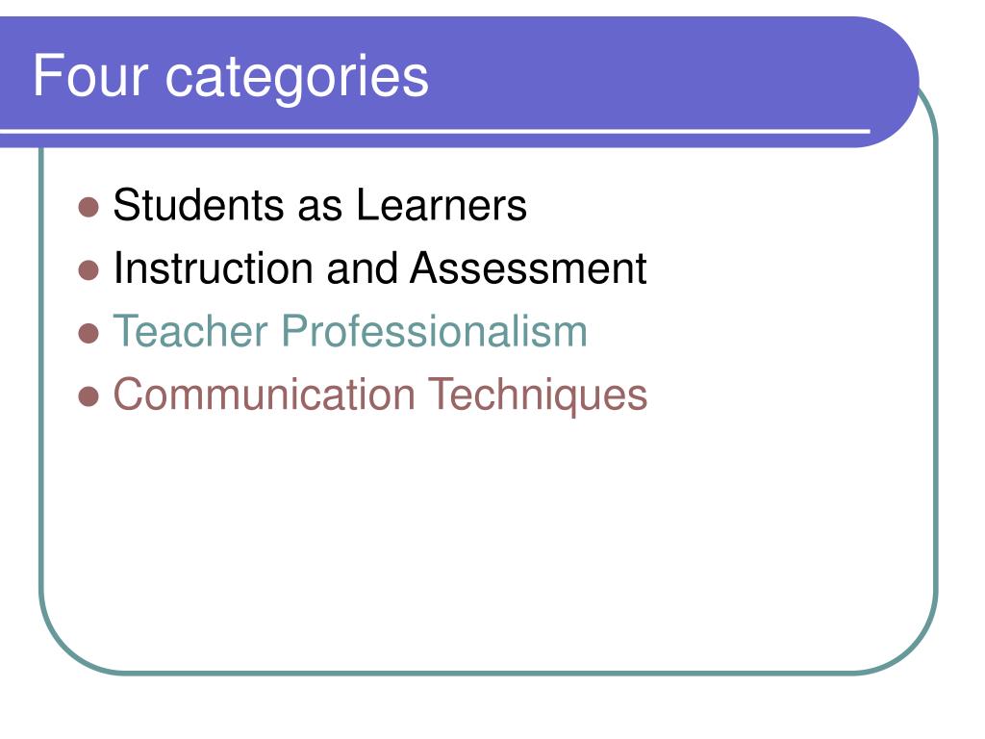Click the bullet dot beside Instruction and Assessment

click(88, 270)
